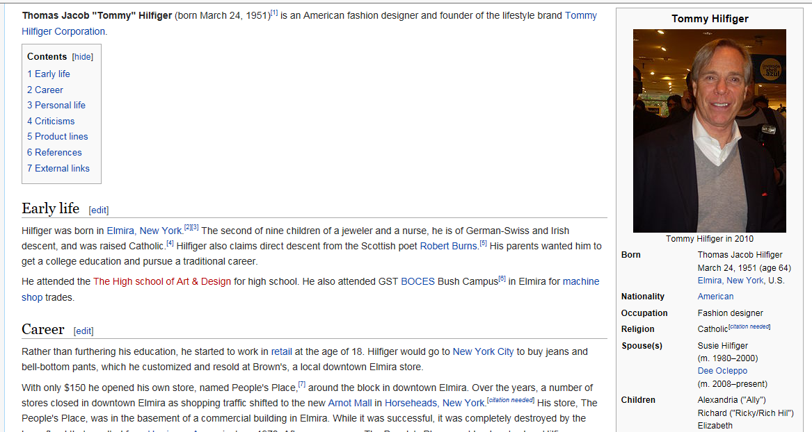Open red link The High school of Art & Design
Viewport: 812px width, 432px height.
tap(162, 281)
